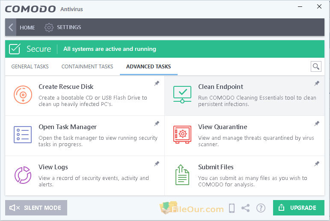Viewport: 330px width, 221px height.
Task: Click the 'Secure' status label
Action: coord(39,49)
